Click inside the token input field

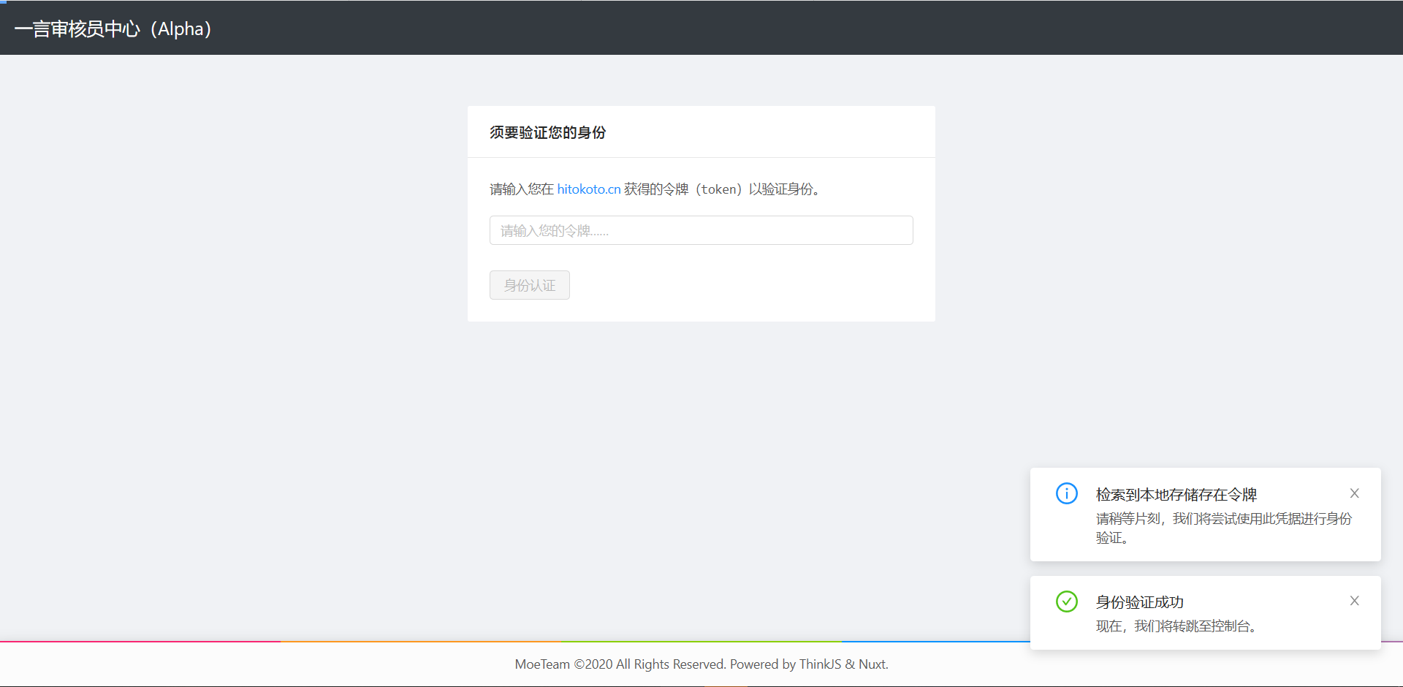pyautogui.click(x=701, y=230)
